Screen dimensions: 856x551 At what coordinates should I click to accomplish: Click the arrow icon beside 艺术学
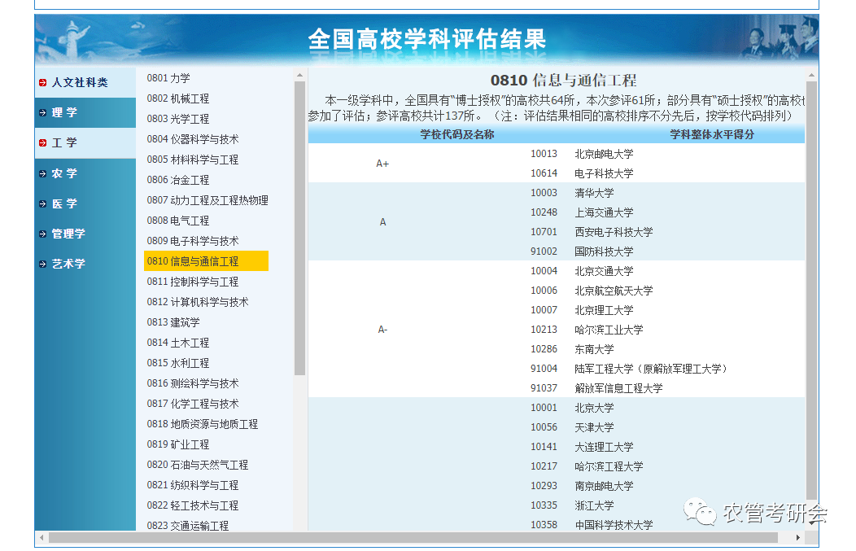coord(42,264)
